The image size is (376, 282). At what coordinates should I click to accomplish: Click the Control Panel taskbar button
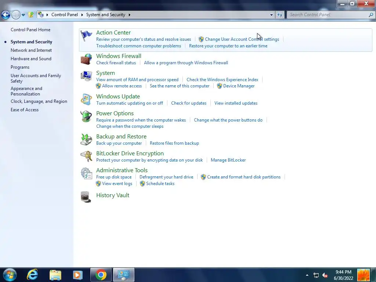tap(124, 275)
